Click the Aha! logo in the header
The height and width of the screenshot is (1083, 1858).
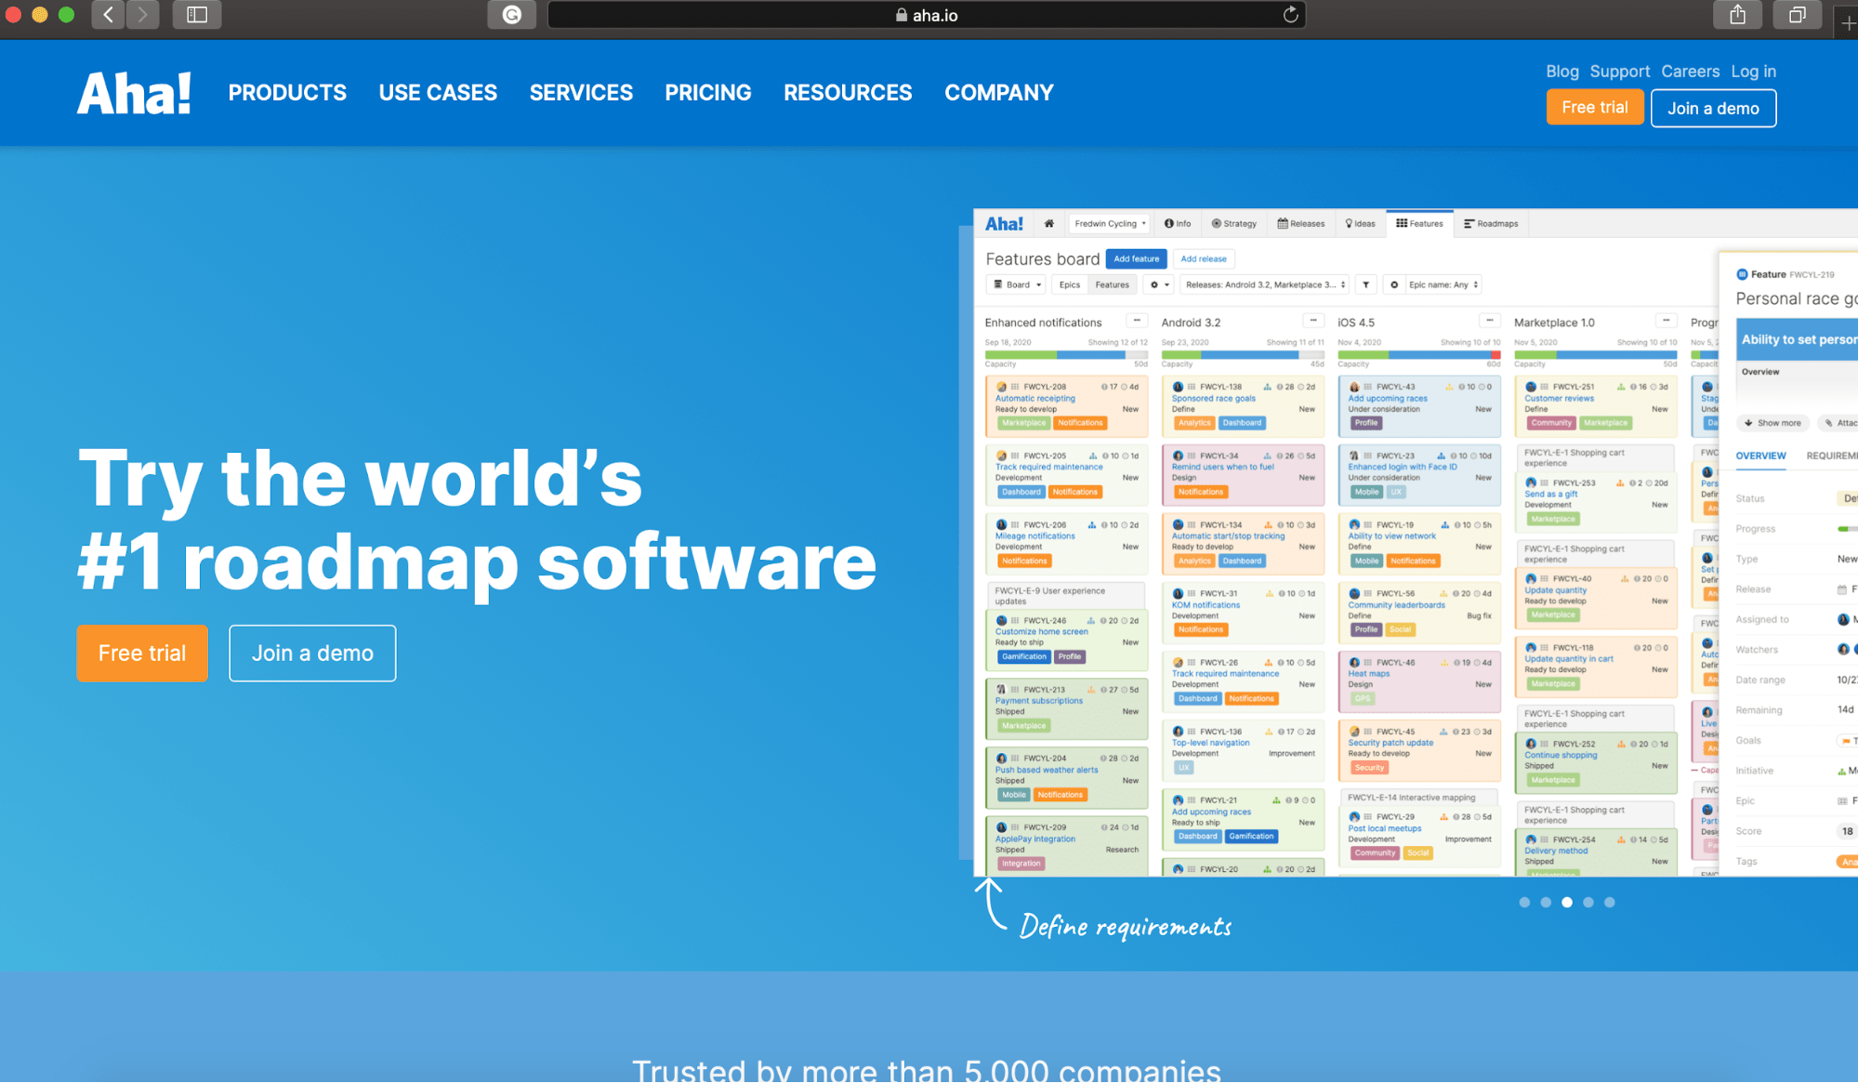coord(134,93)
